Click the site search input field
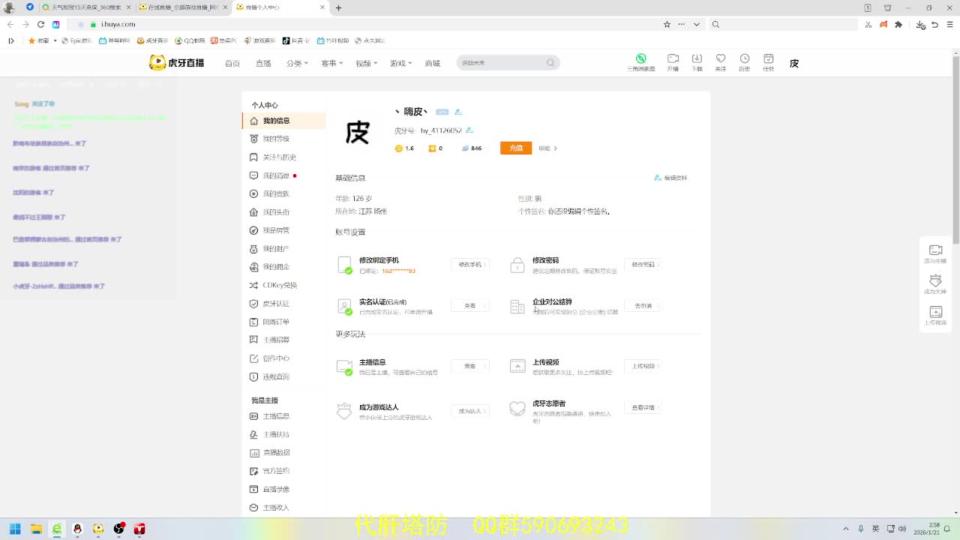Image resolution: width=960 pixels, height=540 pixels. 501,63
